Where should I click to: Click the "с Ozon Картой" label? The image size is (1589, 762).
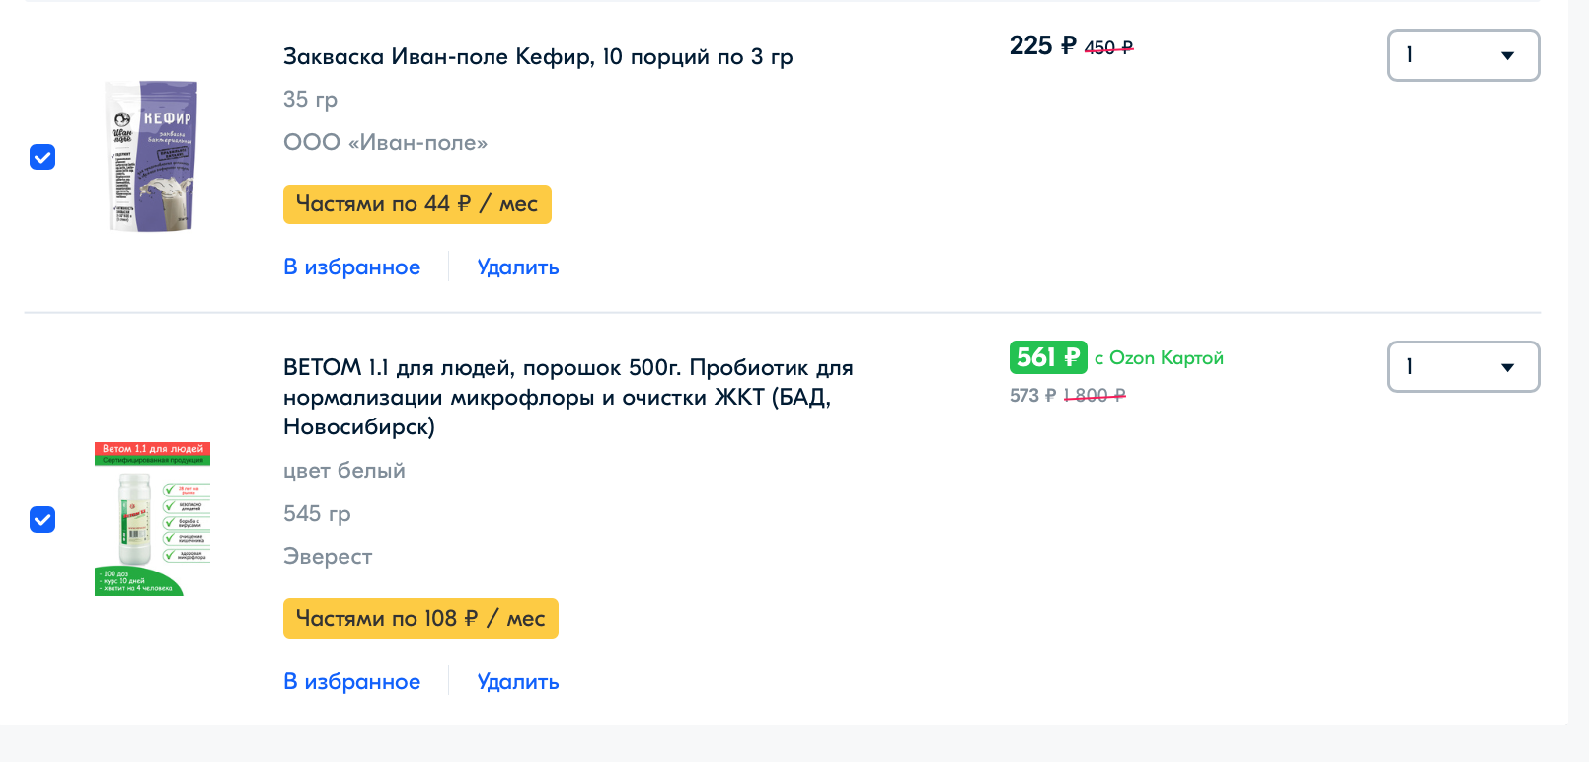coord(1159,358)
